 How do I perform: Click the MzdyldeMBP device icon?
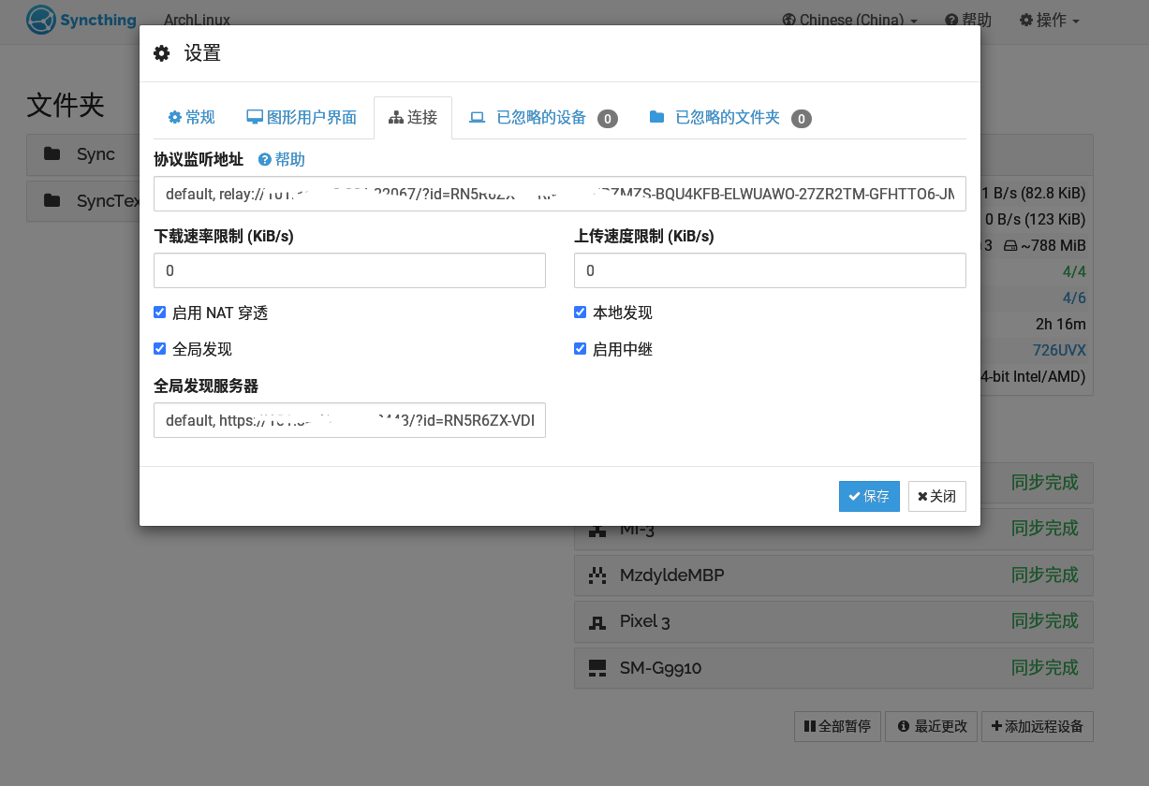[x=597, y=575]
